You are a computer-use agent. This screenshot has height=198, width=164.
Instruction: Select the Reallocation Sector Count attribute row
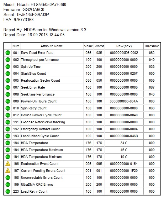82,80
